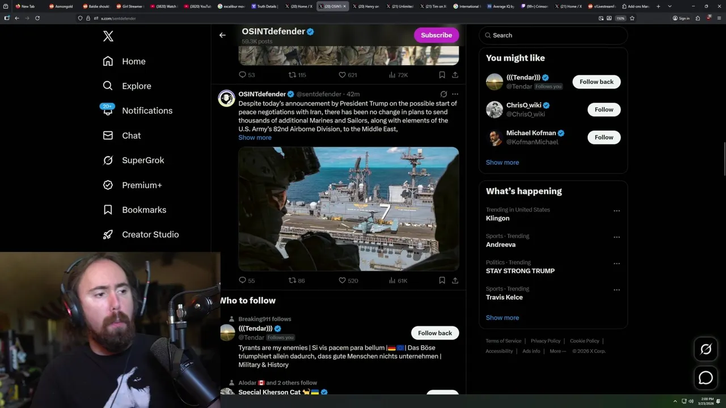Expand Iran post text with Show more
726x408 pixels.
(255, 138)
